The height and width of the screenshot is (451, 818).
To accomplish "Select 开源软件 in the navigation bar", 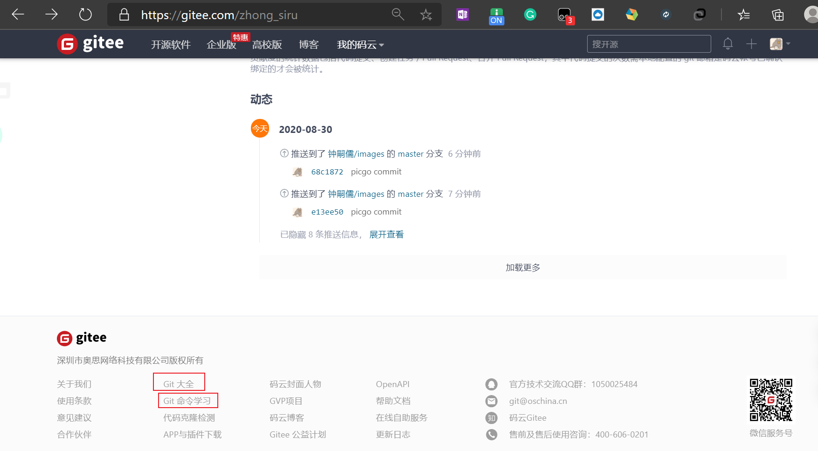I will coord(171,44).
